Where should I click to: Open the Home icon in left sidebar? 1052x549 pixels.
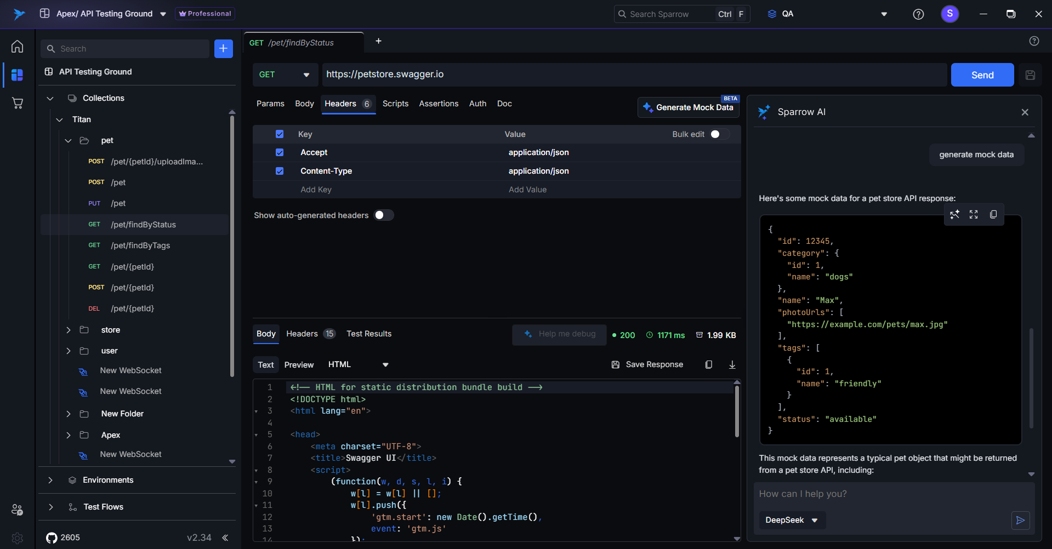coord(17,47)
